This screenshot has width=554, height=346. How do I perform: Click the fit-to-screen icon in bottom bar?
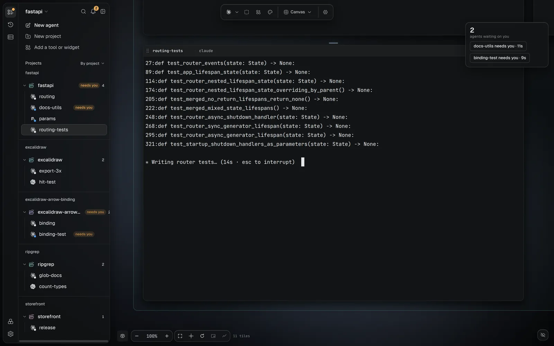pos(180,336)
